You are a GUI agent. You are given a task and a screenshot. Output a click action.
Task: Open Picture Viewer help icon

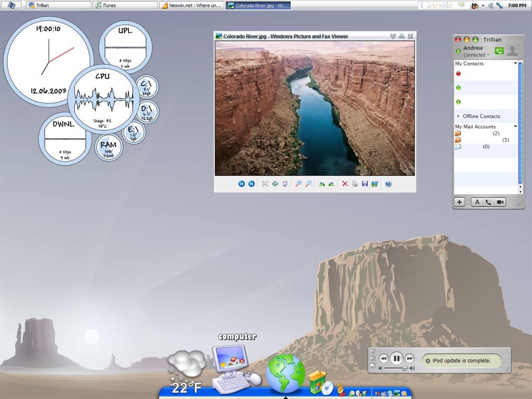pos(388,184)
